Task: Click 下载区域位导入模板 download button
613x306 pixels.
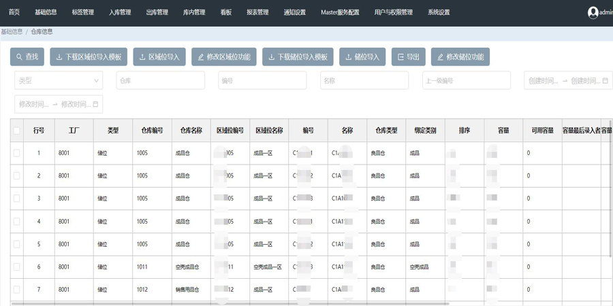Action: [x=89, y=57]
